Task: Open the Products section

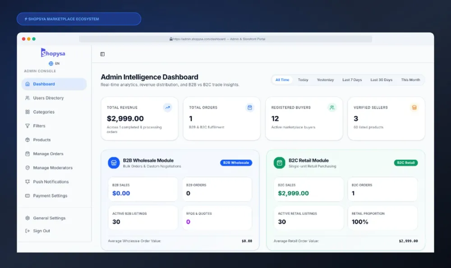Action: coord(54,140)
